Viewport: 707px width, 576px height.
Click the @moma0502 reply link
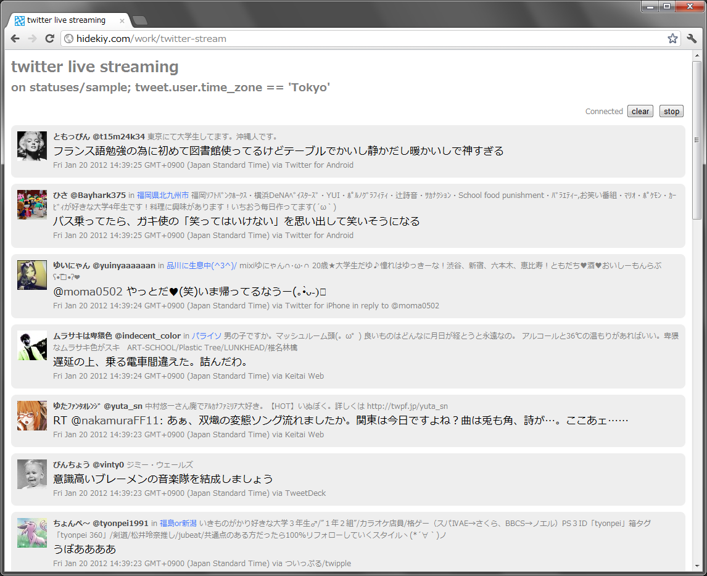[414, 305]
